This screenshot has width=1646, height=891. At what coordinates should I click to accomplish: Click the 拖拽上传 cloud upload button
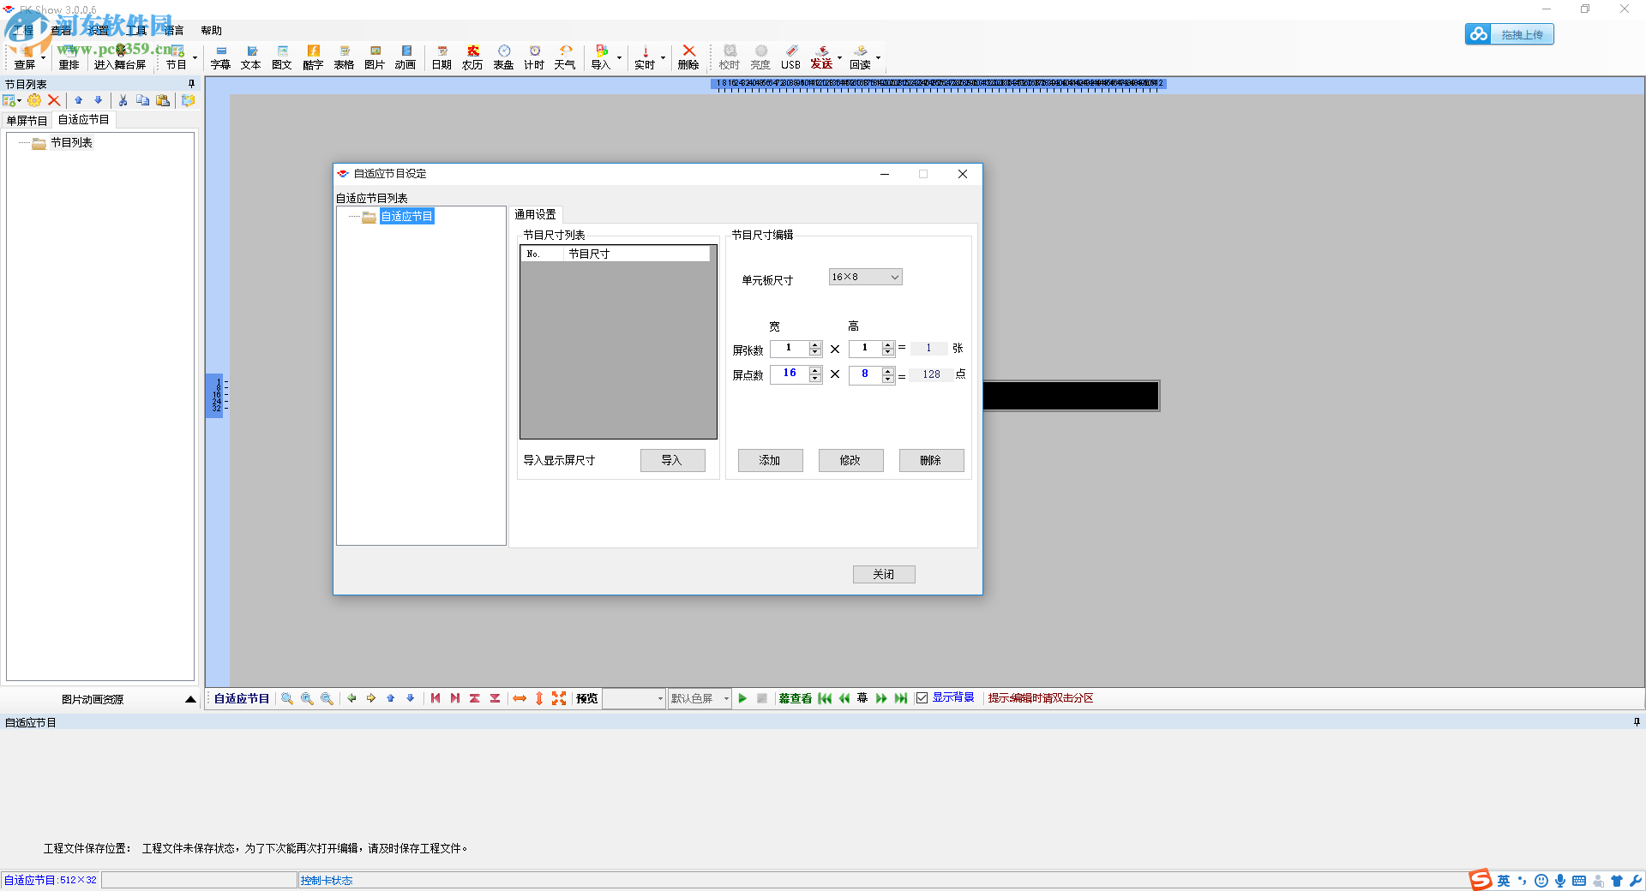[x=1510, y=34]
